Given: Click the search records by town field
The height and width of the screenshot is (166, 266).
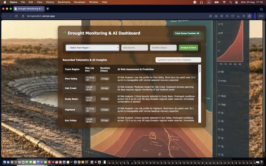Looking at the screenshot, I should pos(178,60).
